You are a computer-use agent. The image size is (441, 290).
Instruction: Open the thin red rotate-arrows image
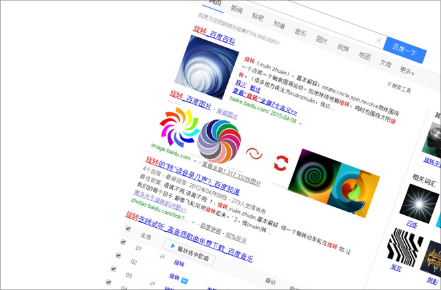(254, 154)
